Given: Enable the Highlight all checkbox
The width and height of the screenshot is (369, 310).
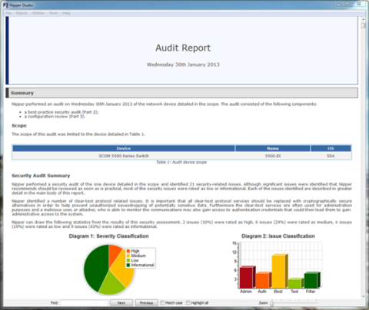Looking at the screenshot, I should pyautogui.click(x=188, y=303).
